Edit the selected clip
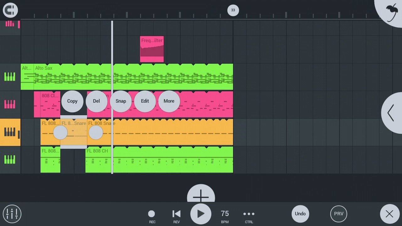Image resolution: width=402 pixels, height=226 pixels. (x=145, y=101)
